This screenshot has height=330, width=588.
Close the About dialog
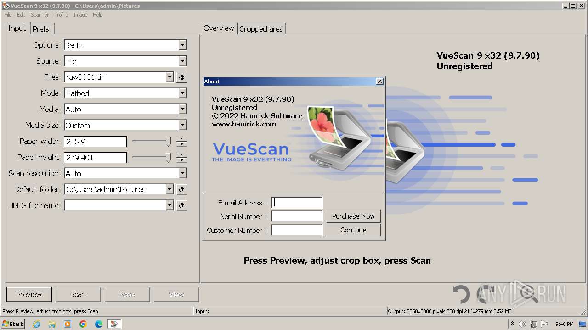[x=380, y=81]
